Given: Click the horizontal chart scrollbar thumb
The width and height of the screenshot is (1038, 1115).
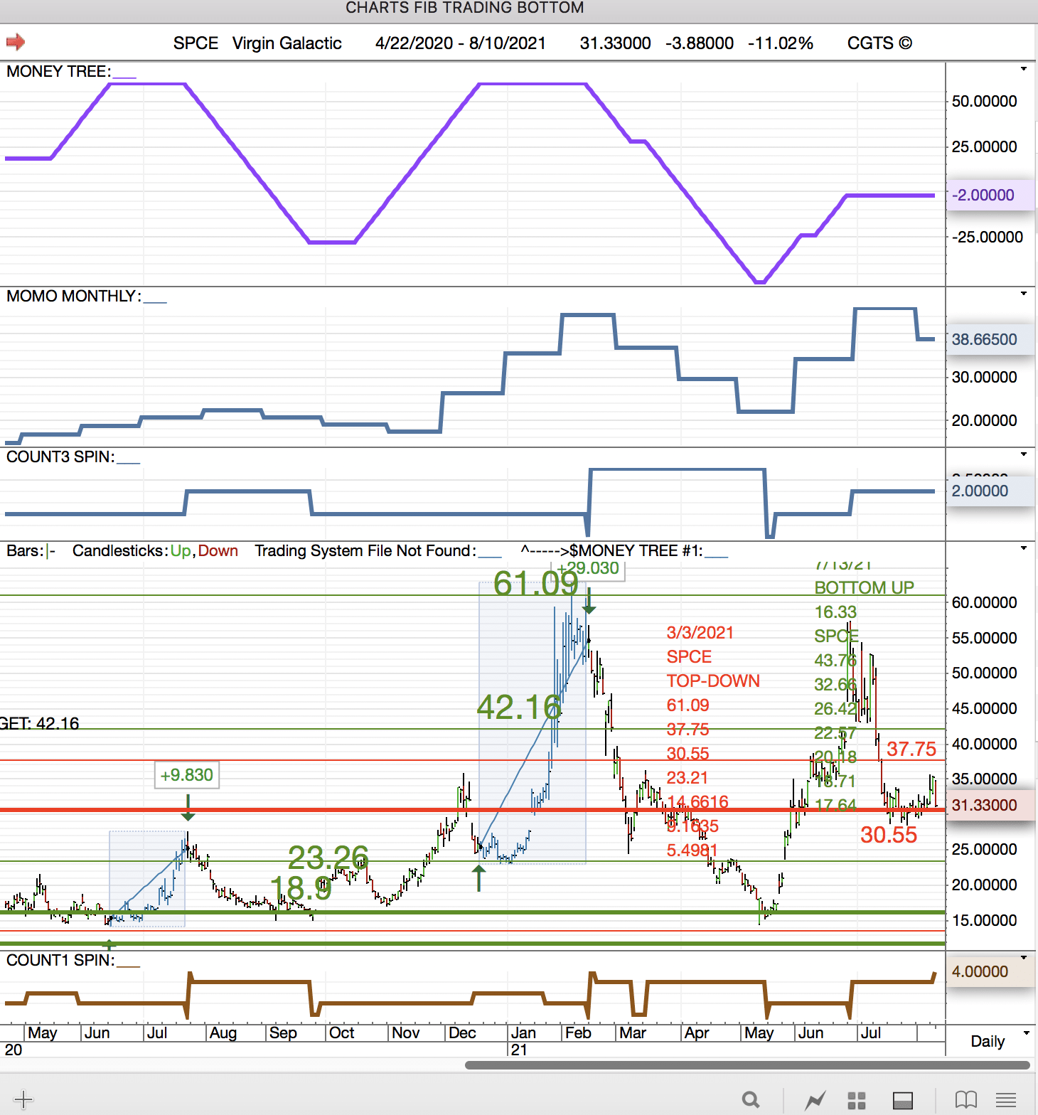Looking at the screenshot, I should click(x=747, y=1065).
